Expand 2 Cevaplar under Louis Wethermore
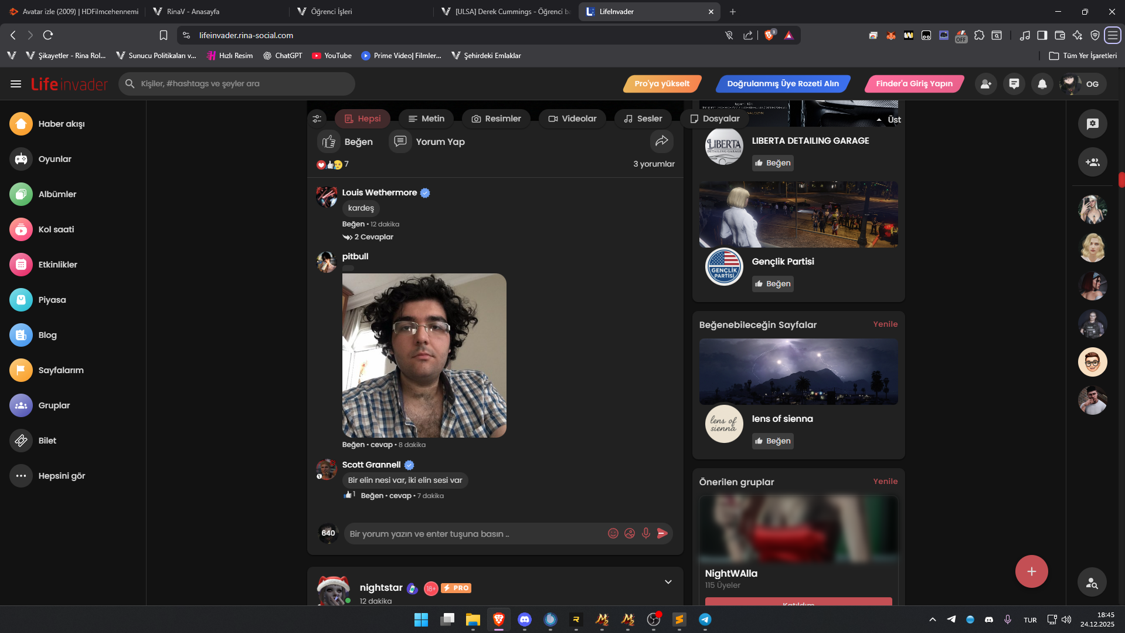Viewport: 1125px width, 633px height. pos(368,237)
